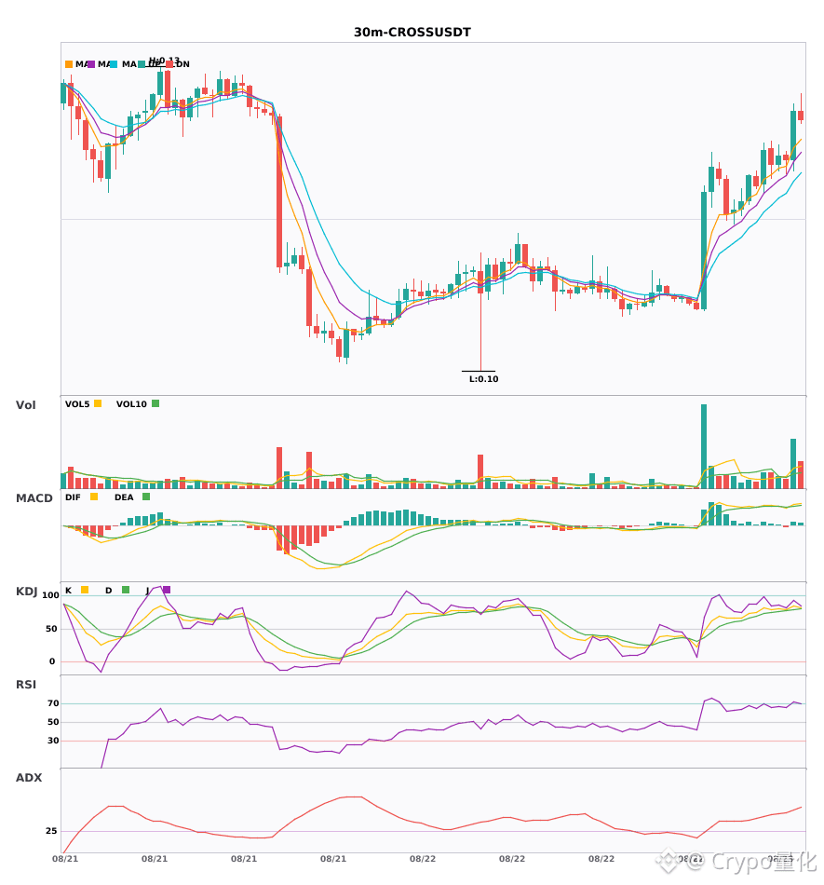Click the 50 level label on RSI axis
This screenshot has width=824, height=885.
(53, 722)
